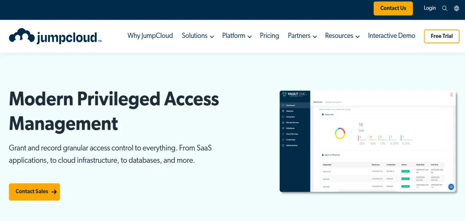This screenshot has height=221, width=465.
Task: Select Remote Devices in VaultOne sidebar
Action: point(290,123)
